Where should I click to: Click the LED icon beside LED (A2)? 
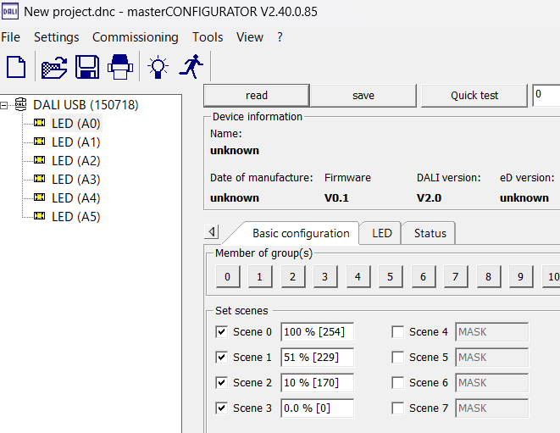pyautogui.click(x=39, y=160)
